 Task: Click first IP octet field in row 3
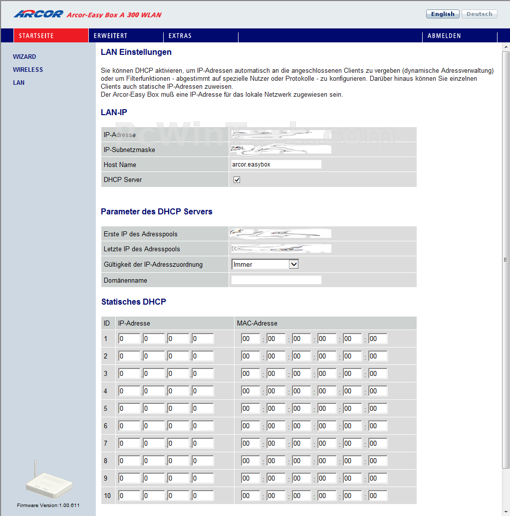tap(129, 373)
